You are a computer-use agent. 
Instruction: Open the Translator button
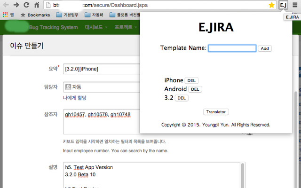[216, 112]
